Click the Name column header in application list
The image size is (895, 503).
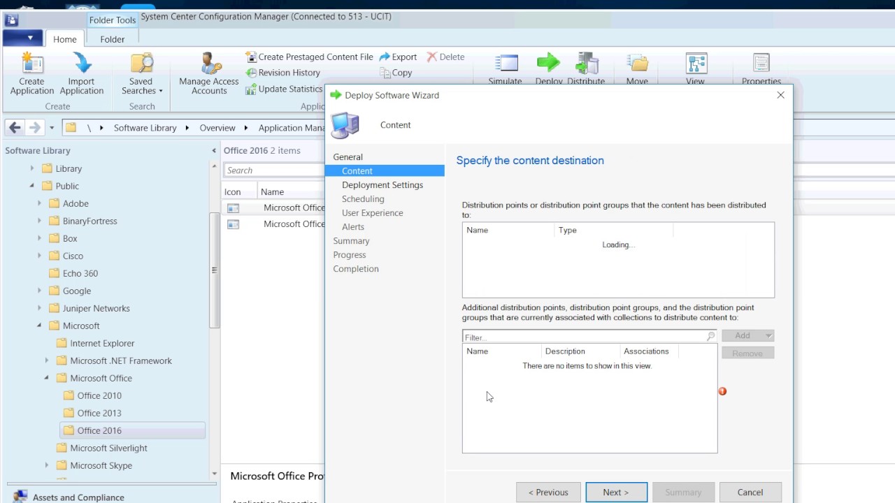pyautogui.click(x=272, y=191)
